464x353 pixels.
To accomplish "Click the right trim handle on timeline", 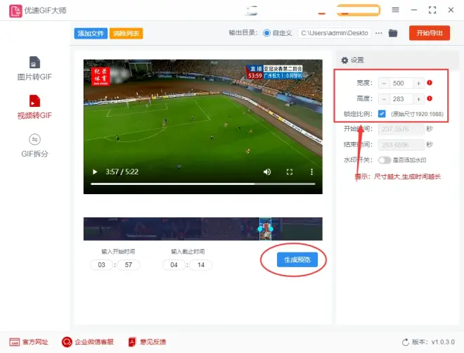I will tap(271, 229).
